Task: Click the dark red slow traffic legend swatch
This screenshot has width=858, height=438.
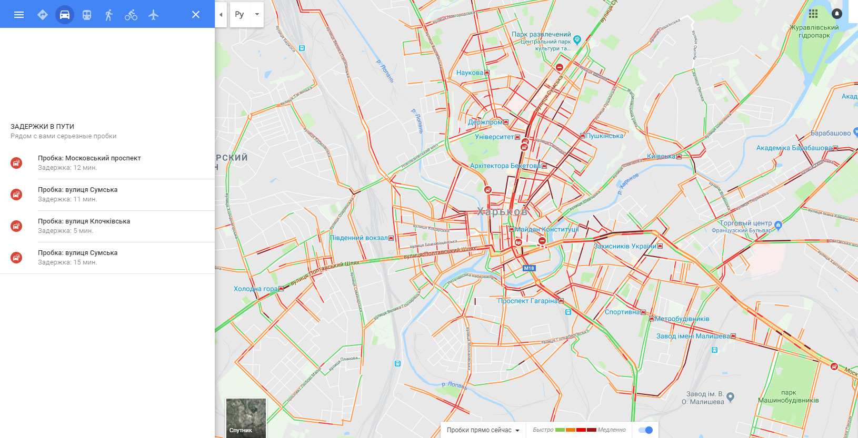Action: [x=592, y=430]
